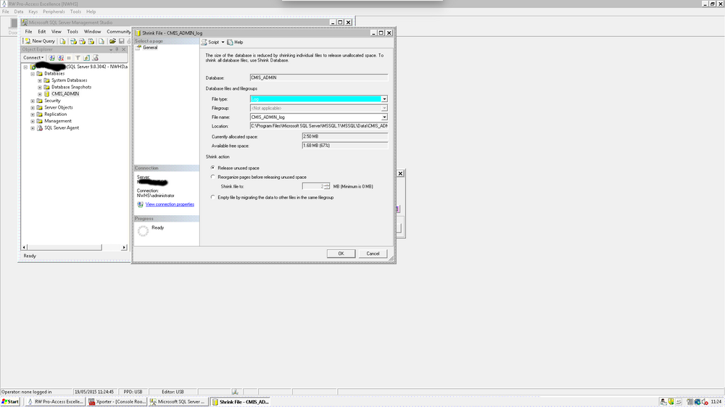The height and width of the screenshot is (407, 725).
Task: Open the Tools menu in Management Studio
Action: coord(72,31)
